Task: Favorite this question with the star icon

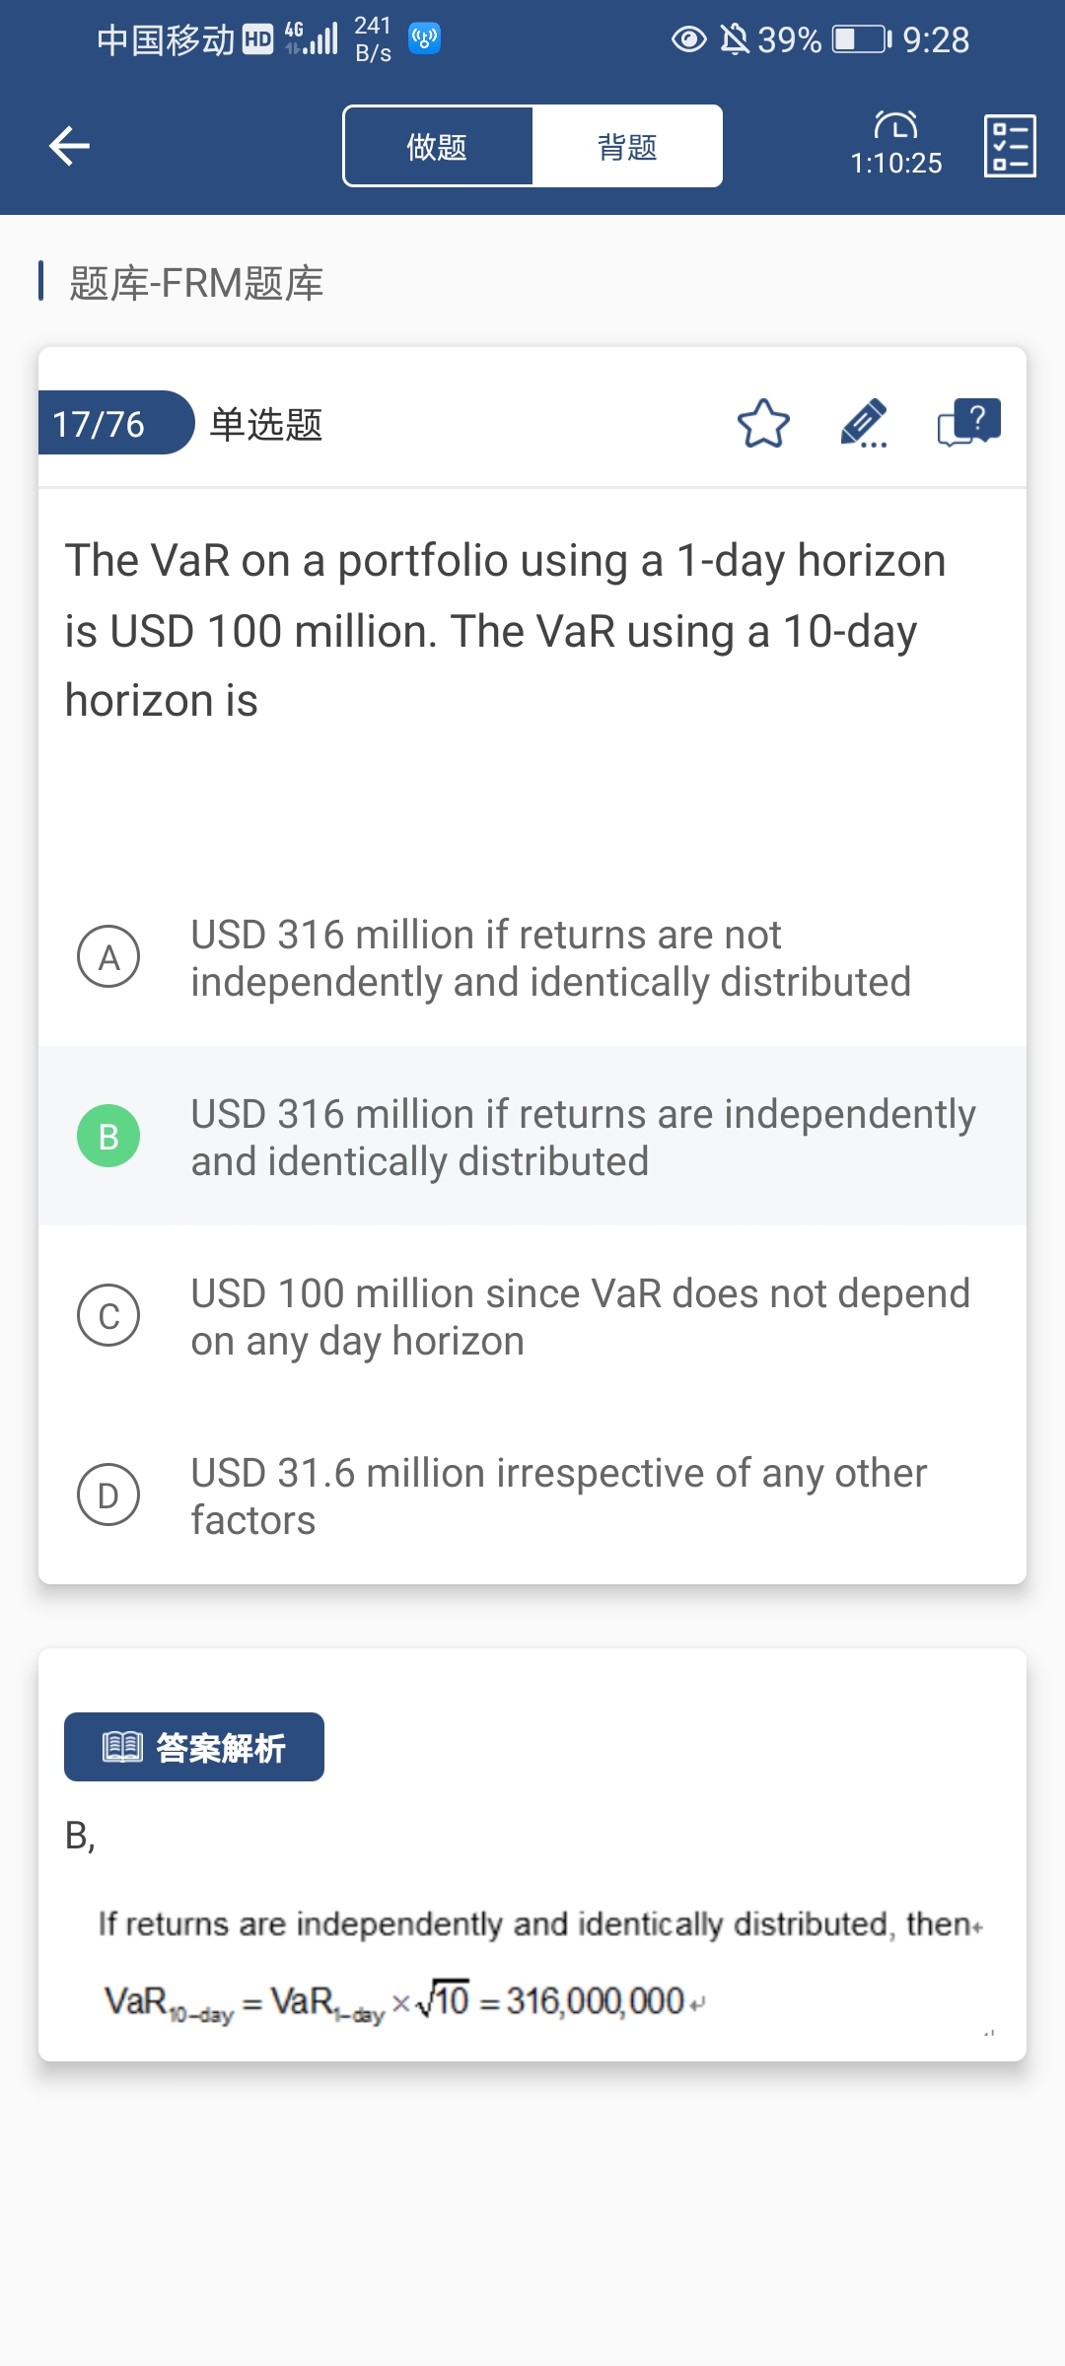Action: pyautogui.click(x=763, y=424)
